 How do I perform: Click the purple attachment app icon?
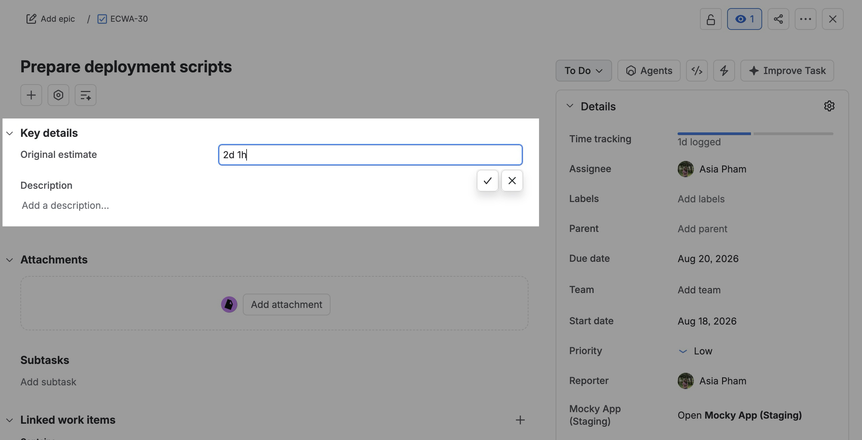coord(229,305)
